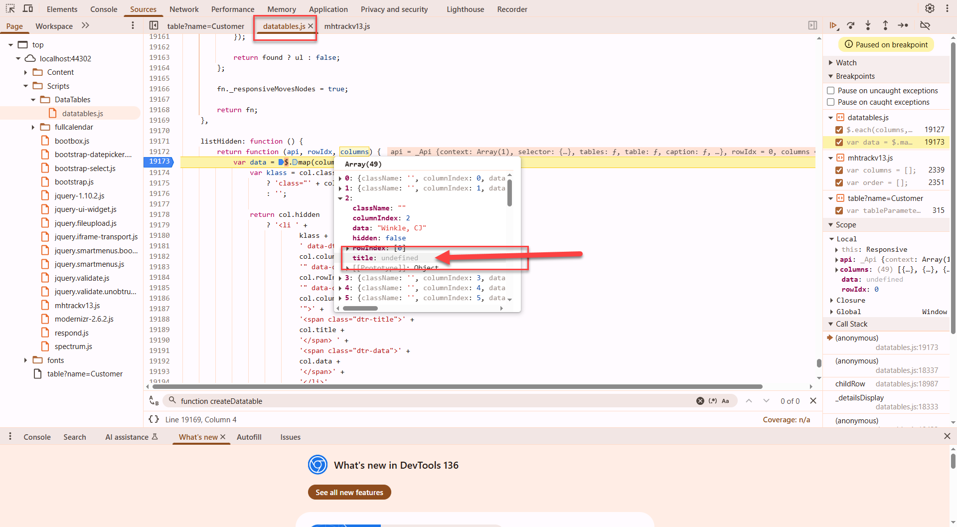
Task: Switch to the Console panel tab
Action: (104, 9)
